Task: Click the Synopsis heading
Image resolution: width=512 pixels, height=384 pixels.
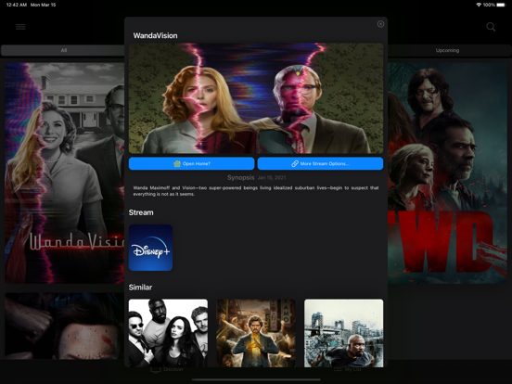Action: coord(240,177)
